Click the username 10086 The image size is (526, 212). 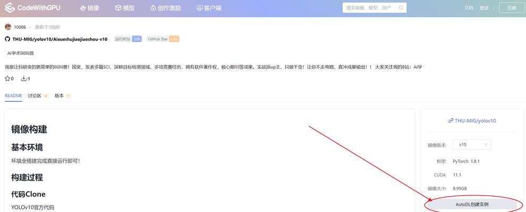coord(20,27)
